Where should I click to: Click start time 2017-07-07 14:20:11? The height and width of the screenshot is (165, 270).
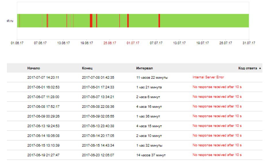tap(43, 77)
